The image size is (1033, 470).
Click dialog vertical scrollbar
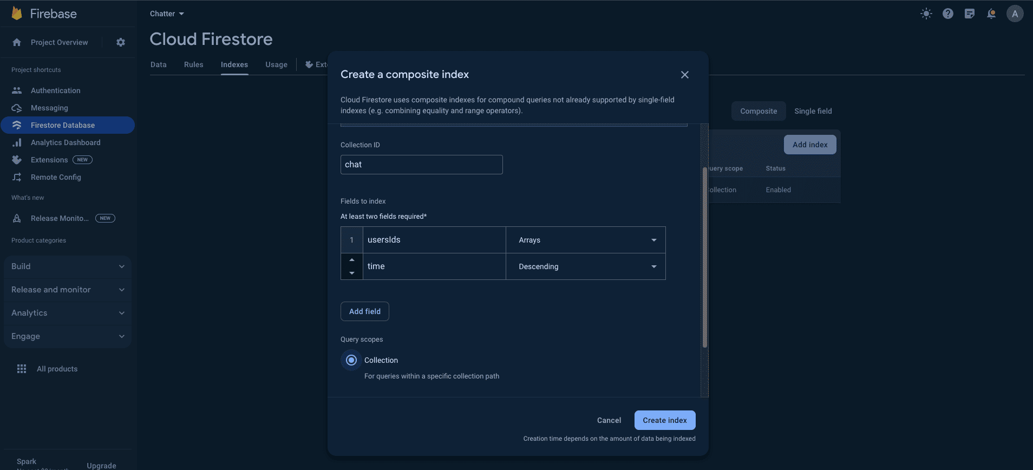pyautogui.click(x=704, y=258)
